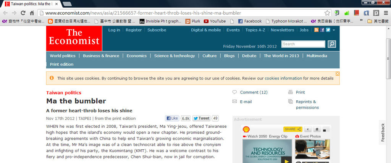Click the browser back arrow
The height and width of the screenshot is (163, 391).
(x=5, y=13)
